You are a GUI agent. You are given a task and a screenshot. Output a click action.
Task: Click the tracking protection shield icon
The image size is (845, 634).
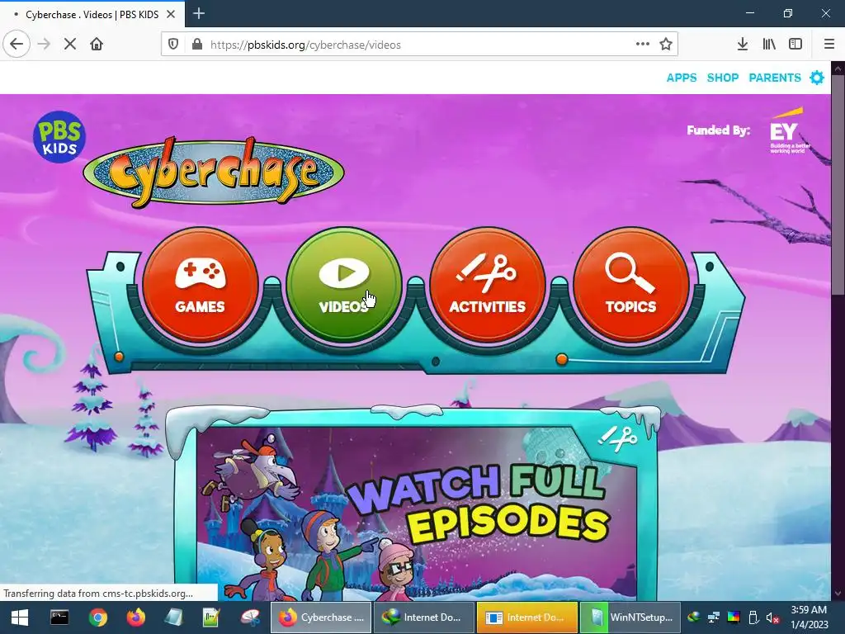click(173, 45)
